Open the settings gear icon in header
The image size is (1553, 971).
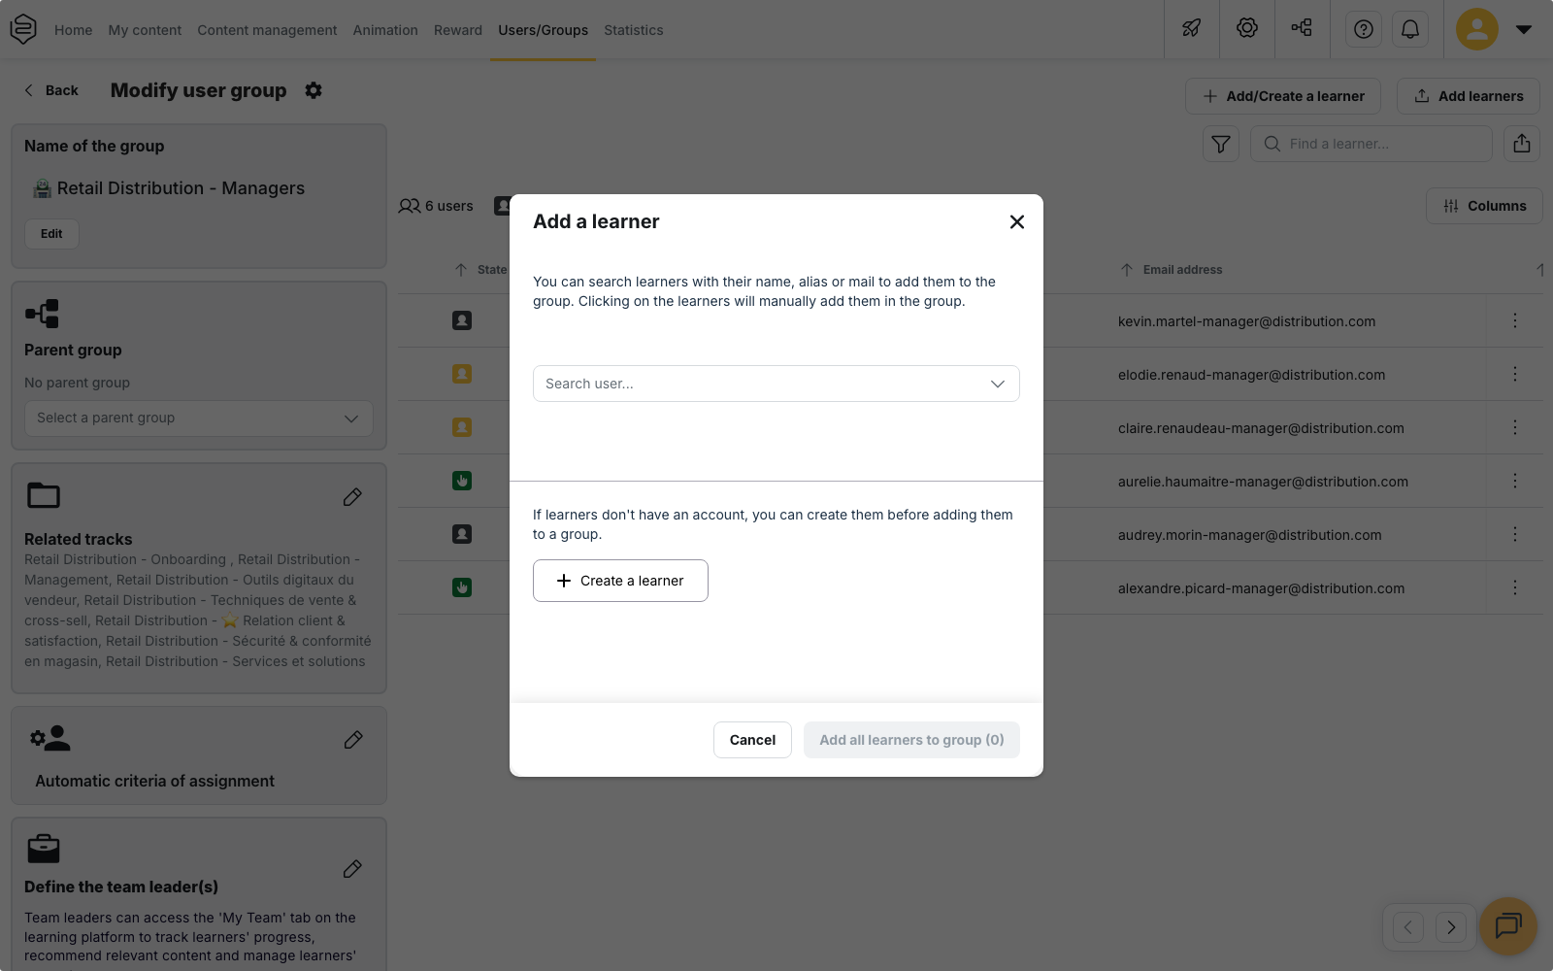pyautogui.click(x=1247, y=29)
